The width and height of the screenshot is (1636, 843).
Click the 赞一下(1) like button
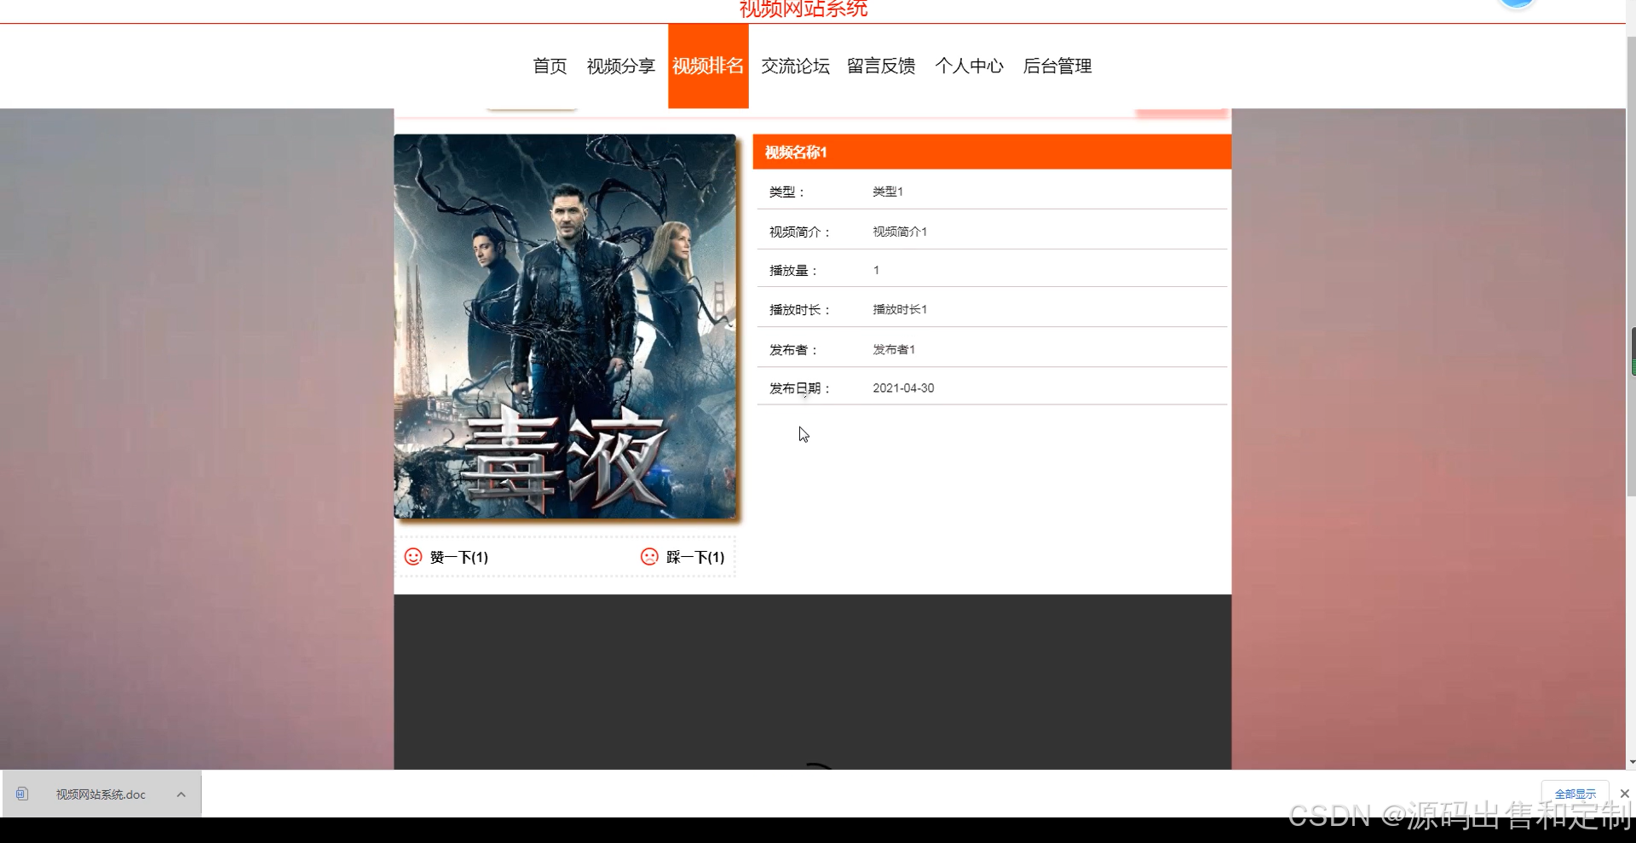[x=446, y=557]
